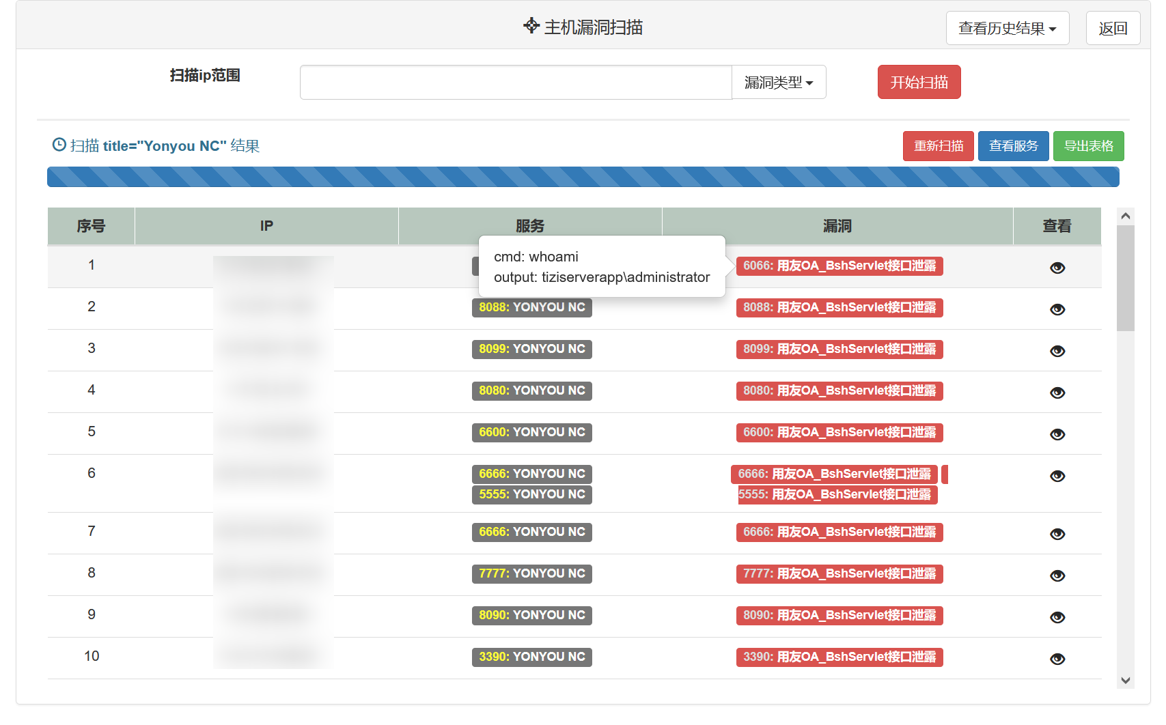Click the 3390: 用友OA_BshServlet接口泄露 vulnerability tag
This screenshot has width=1166, height=725.
pos(839,657)
